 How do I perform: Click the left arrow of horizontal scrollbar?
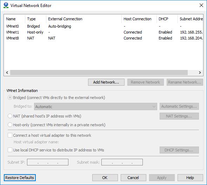point(7,72)
